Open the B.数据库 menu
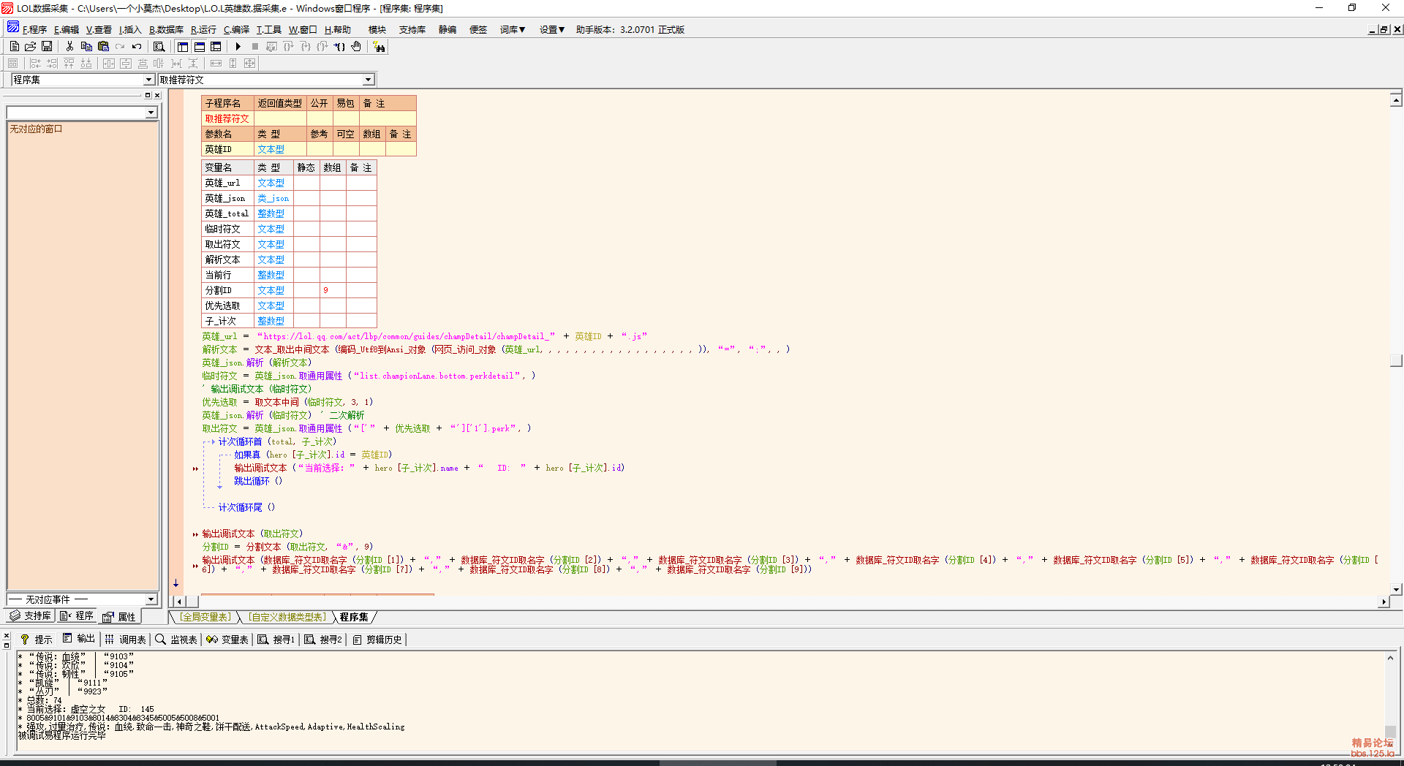The width and height of the screenshot is (1404, 766). (x=166, y=29)
